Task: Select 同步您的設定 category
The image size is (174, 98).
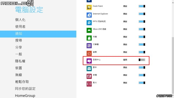Action: (25, 89)
